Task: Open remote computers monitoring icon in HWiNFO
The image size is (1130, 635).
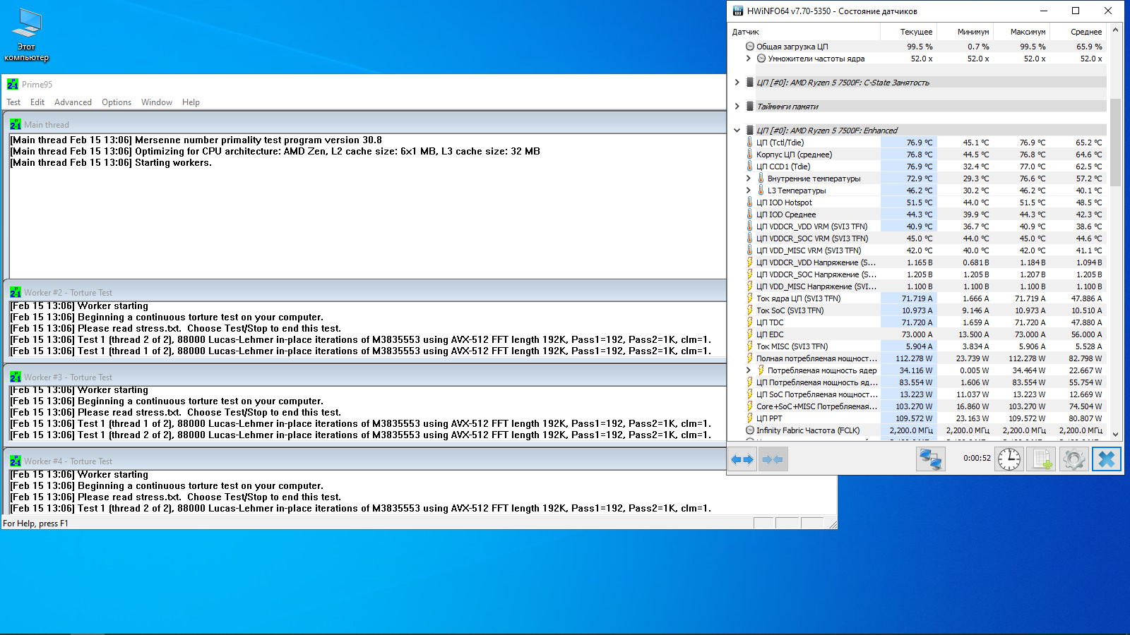Action: click(x=930, y=459)
